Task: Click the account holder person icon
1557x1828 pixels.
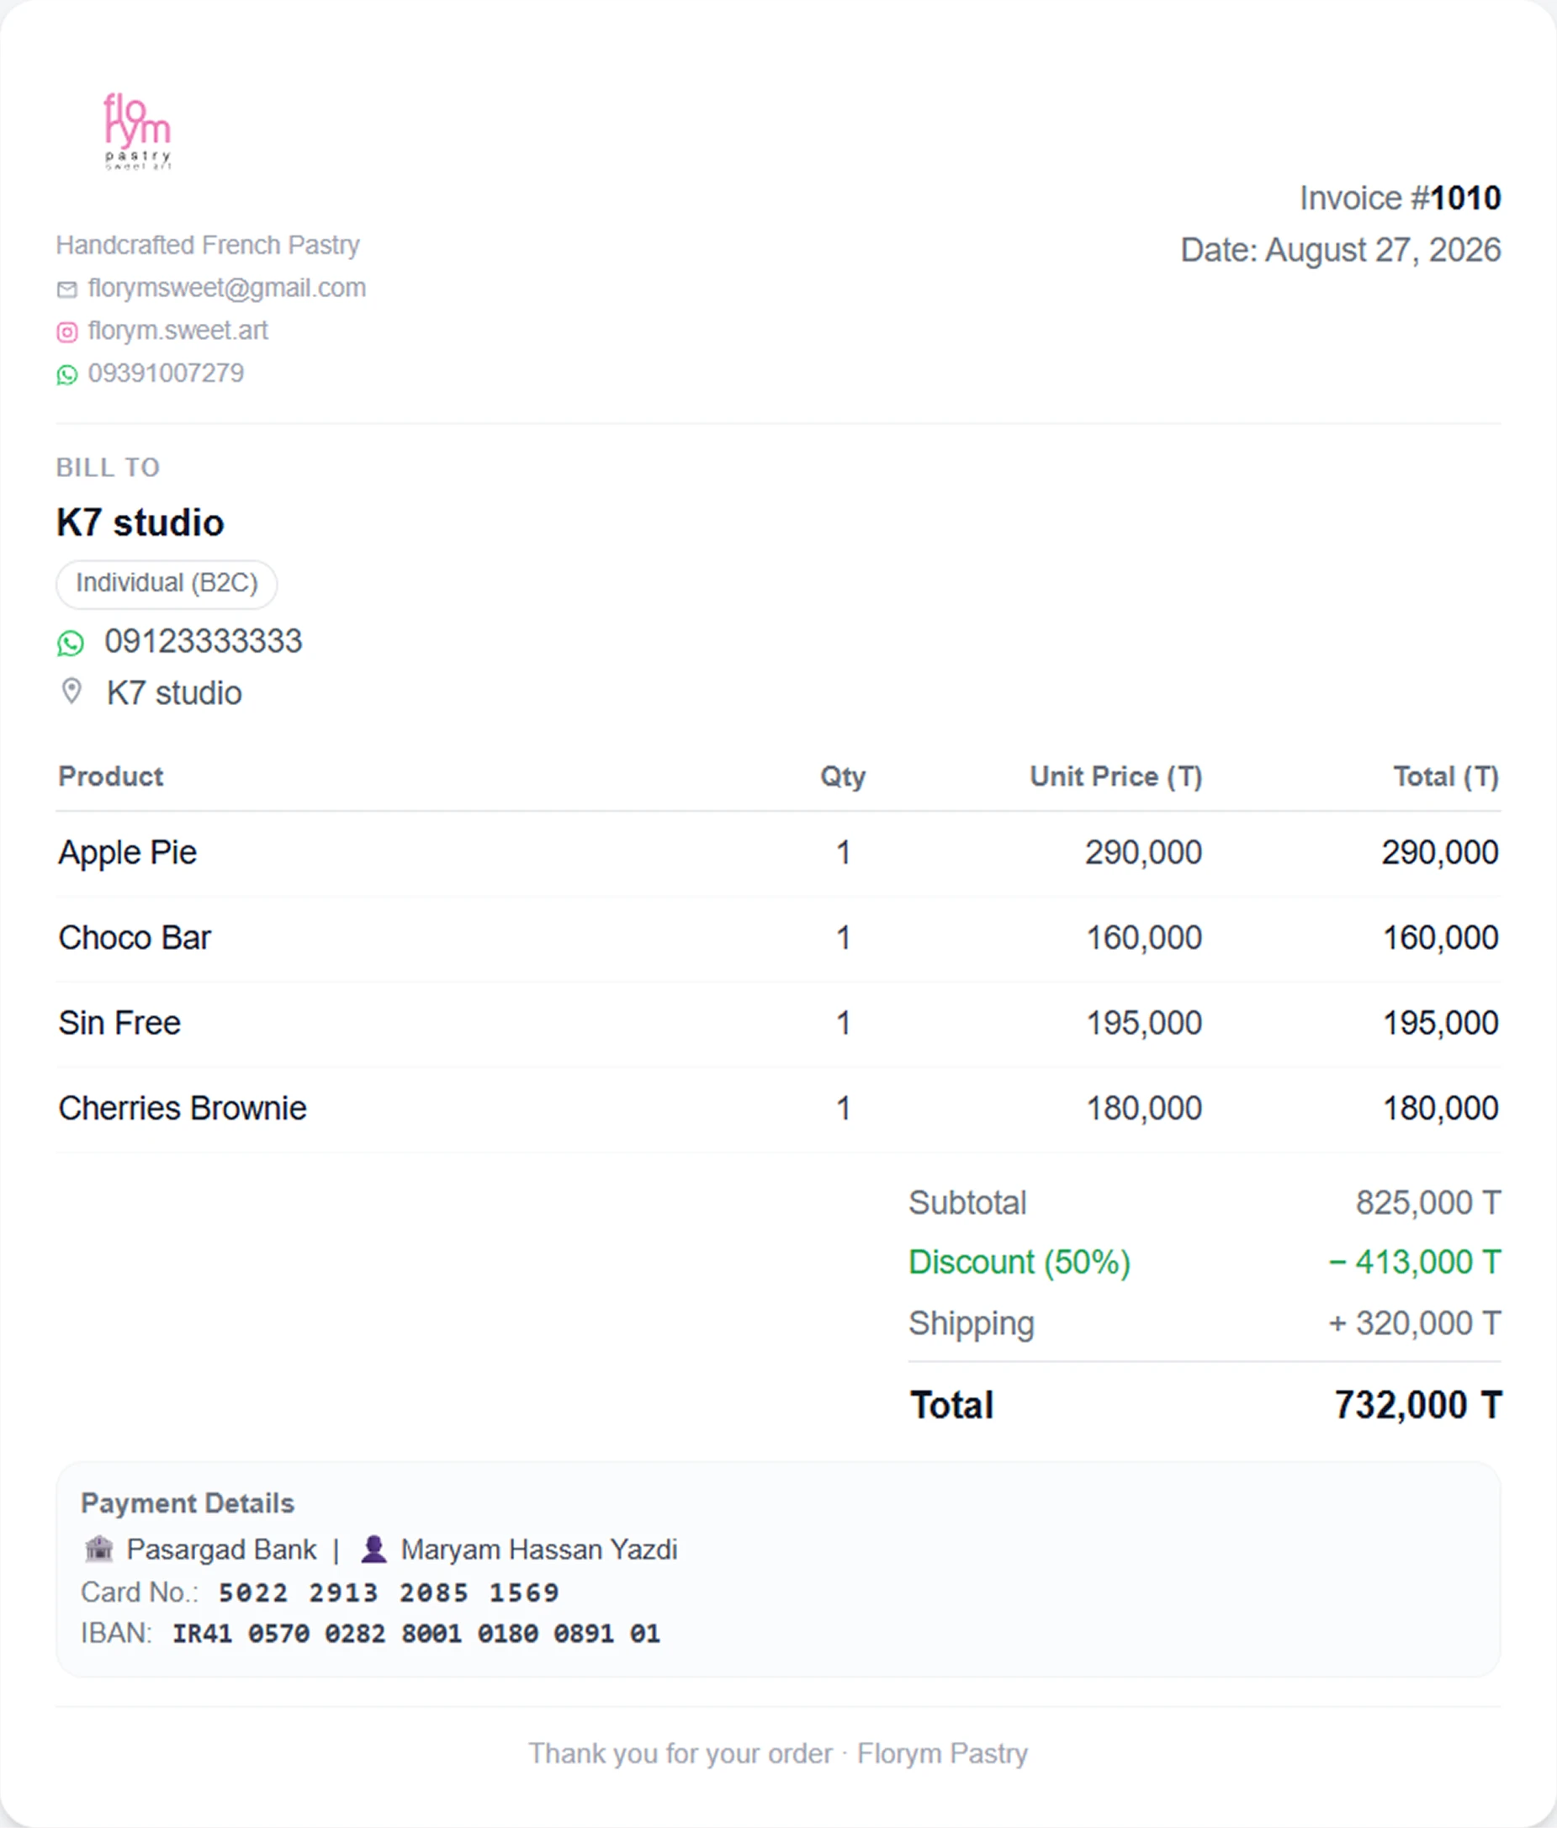Action: click(374, 1549)
